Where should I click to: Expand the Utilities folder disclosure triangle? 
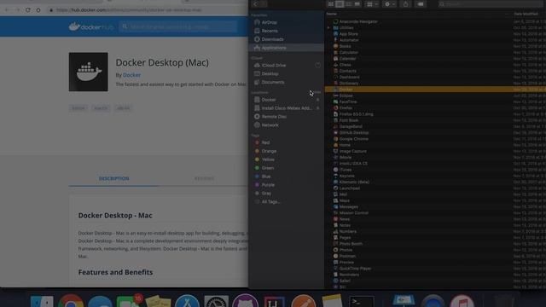[328, 28]
